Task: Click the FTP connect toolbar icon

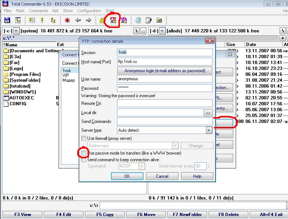Action: pyautogui.click(x=113, y=20)
